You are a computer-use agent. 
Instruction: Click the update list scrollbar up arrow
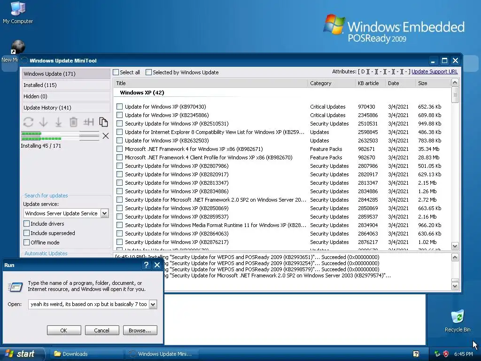455,83
